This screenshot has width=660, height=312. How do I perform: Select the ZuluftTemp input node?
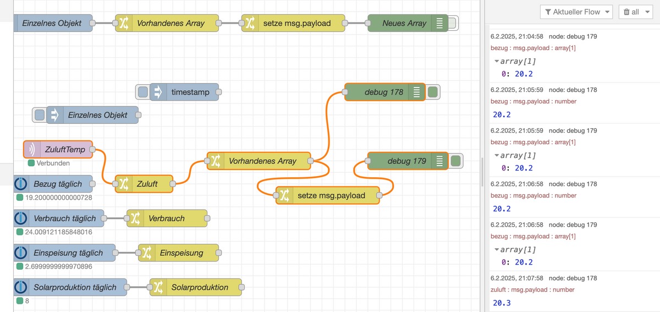coord(58,150)
